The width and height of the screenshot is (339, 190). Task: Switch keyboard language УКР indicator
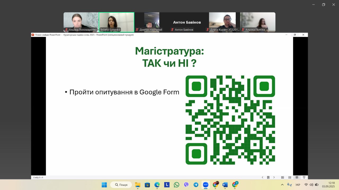[298, 185]
